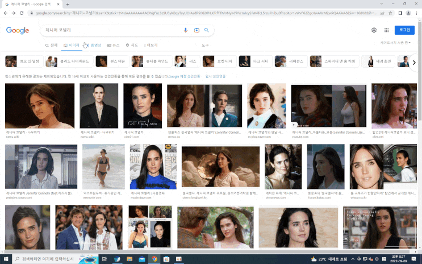Select the 리즈 filter chip
Viewport: 422px width, 264px height.
pyautogui.click(x=187, y=61)
